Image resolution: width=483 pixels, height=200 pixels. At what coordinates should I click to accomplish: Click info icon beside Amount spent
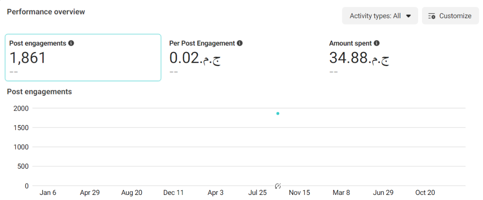(x=377, y=43)
